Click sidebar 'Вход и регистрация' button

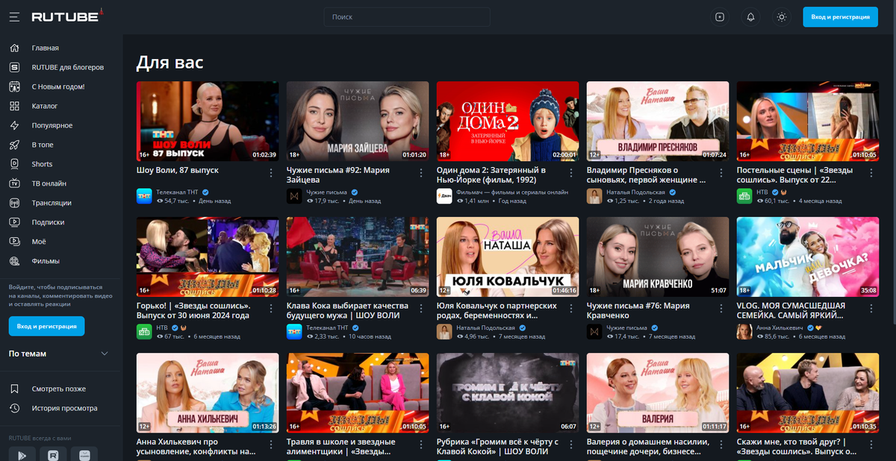47,326
